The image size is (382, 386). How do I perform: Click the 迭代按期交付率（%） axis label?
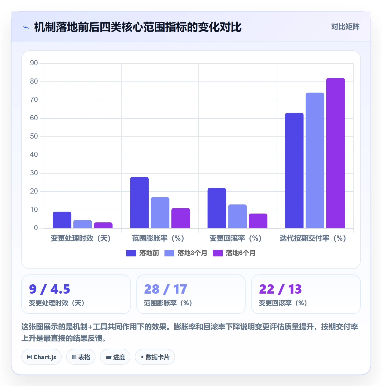(x=313, y=238)
